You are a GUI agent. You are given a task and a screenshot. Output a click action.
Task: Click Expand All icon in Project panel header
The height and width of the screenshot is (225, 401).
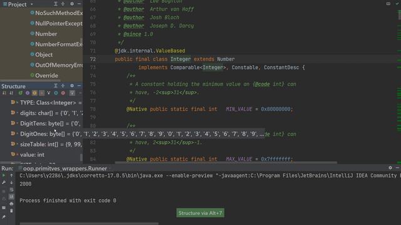(56, 4)
